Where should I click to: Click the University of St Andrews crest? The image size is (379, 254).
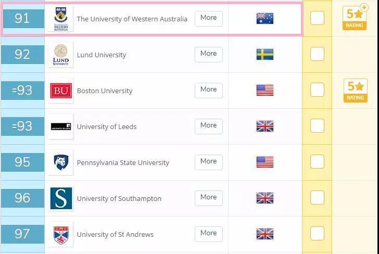(60, 234)
